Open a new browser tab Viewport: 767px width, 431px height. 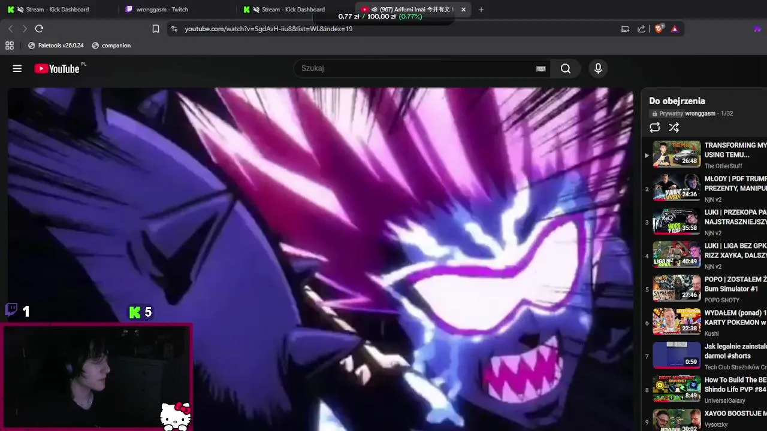pos(481,10)
